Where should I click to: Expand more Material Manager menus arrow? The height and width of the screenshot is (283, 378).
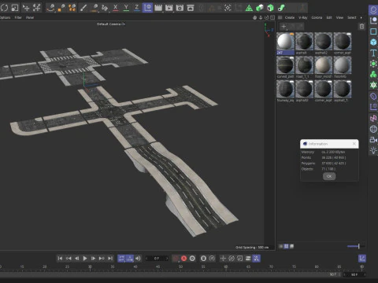[x=361, y=17]
